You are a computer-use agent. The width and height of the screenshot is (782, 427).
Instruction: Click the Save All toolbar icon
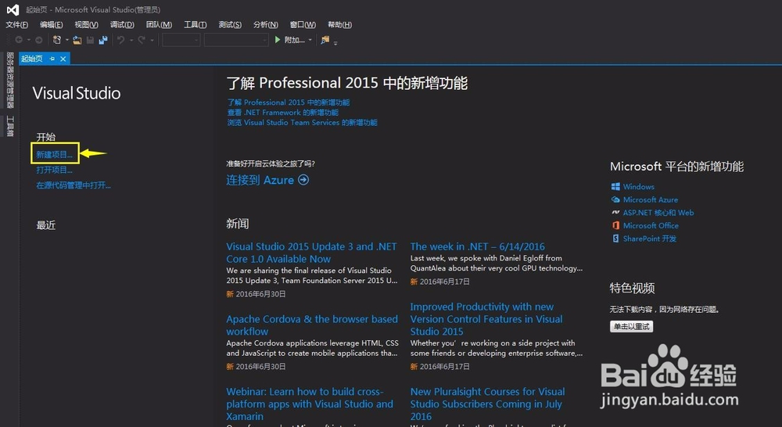[x=103, y=40]
